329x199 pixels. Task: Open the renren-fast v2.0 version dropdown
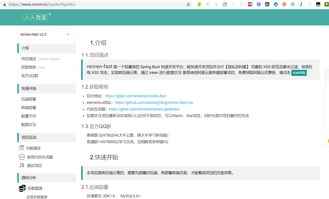(x=45, y=34)
